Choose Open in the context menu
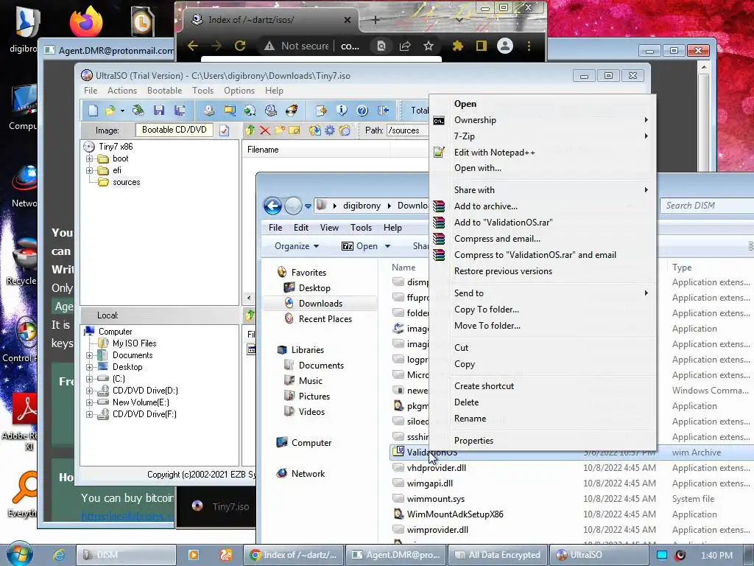The image size is (754, 566). pos(543,104)
